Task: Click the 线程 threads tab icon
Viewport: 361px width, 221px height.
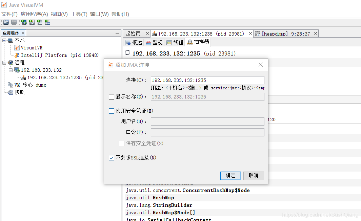Action: point(169,43)
